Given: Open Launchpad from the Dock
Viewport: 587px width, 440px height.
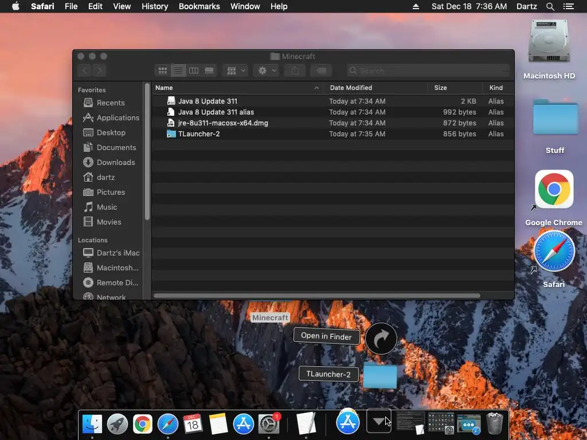Looking at the screenshot, I should click(117, 424).
